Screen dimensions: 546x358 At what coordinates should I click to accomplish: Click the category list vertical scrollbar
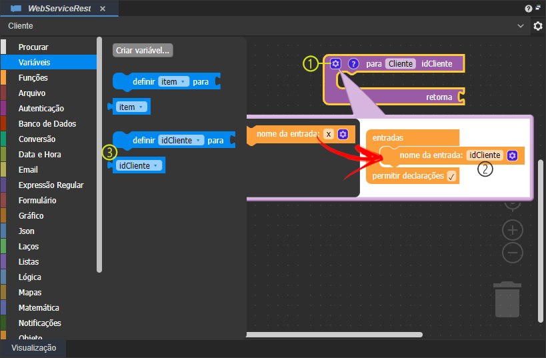(x=99, y=155)
